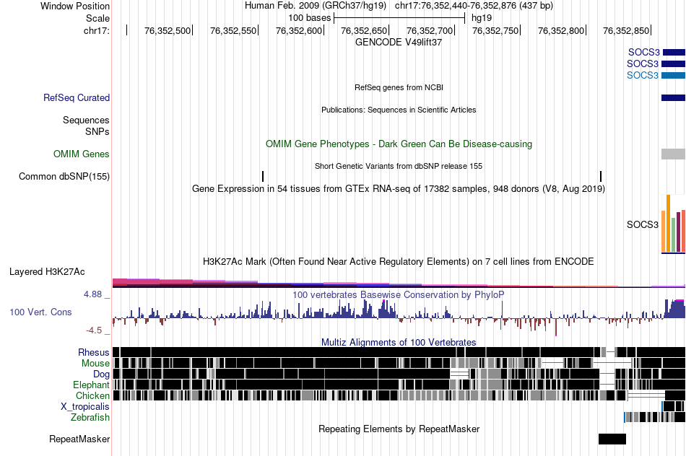Click the H3K27Ac Mark ENCODE track title
Viewport: 686px width, 456px height.
coord(399,261)
